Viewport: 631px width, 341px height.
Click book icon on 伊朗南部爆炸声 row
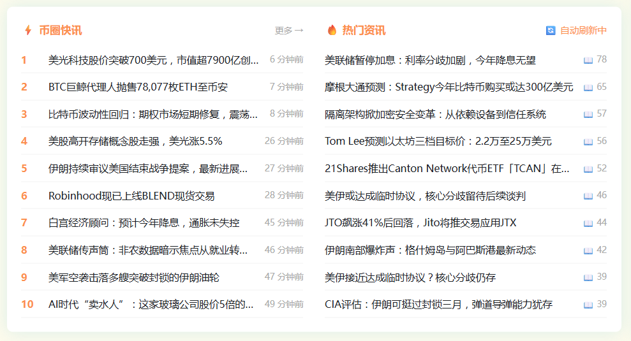(x=588, y=250)
